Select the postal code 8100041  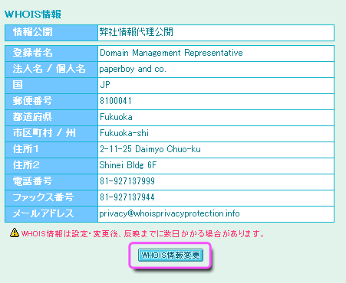116,101
